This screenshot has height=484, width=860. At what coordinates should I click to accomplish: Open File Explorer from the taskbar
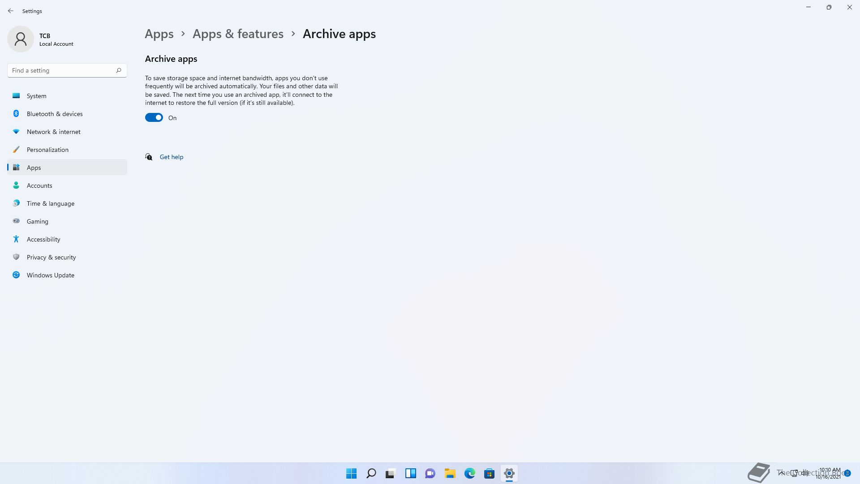[450, 473]
